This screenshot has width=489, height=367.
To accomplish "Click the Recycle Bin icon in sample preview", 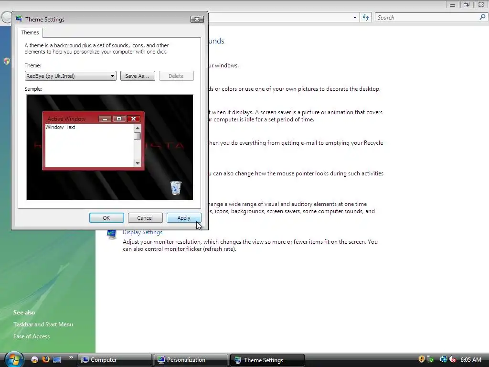I will pyautogui.click(x=176, y=187).
